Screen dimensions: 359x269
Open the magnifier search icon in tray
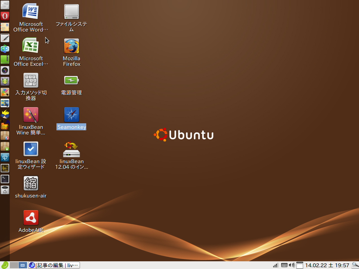click(x=355, y=265)
